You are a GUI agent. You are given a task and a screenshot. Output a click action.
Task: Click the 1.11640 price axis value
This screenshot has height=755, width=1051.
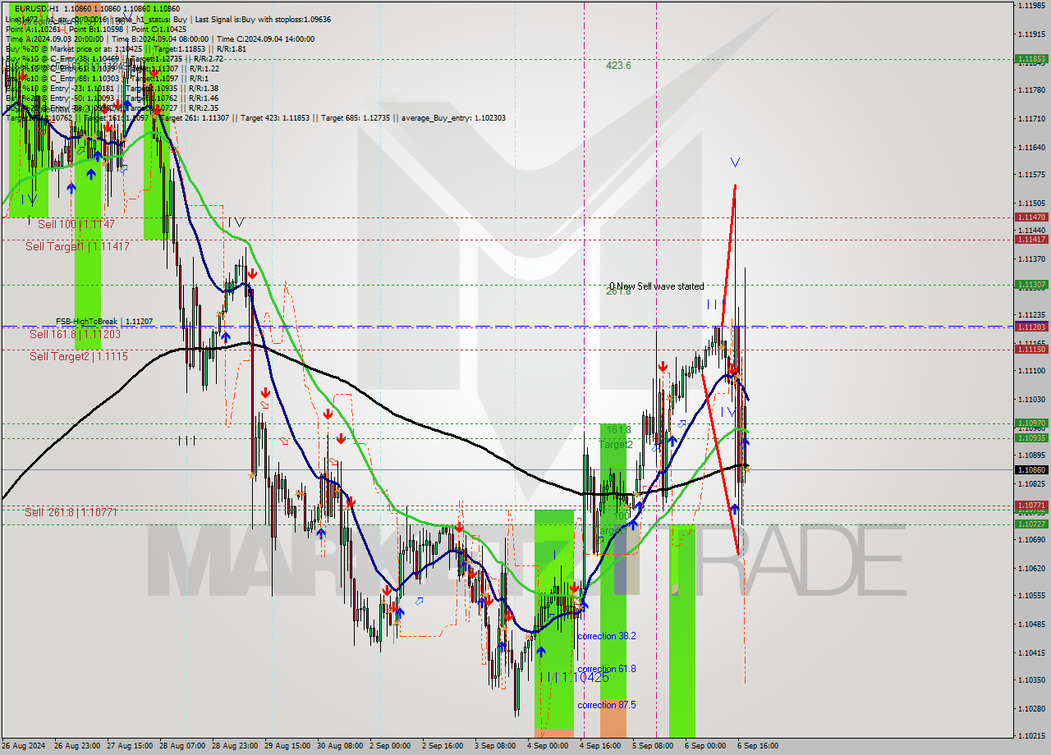pyautogui.click(x=1031, y=147)
